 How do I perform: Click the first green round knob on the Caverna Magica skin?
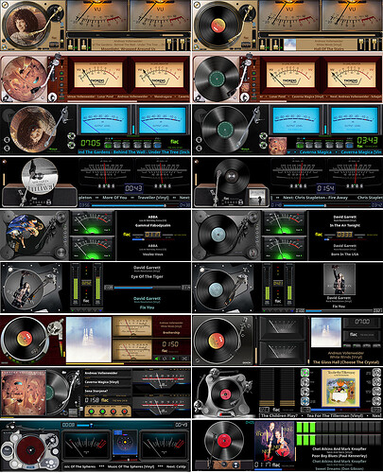[92, 412]
